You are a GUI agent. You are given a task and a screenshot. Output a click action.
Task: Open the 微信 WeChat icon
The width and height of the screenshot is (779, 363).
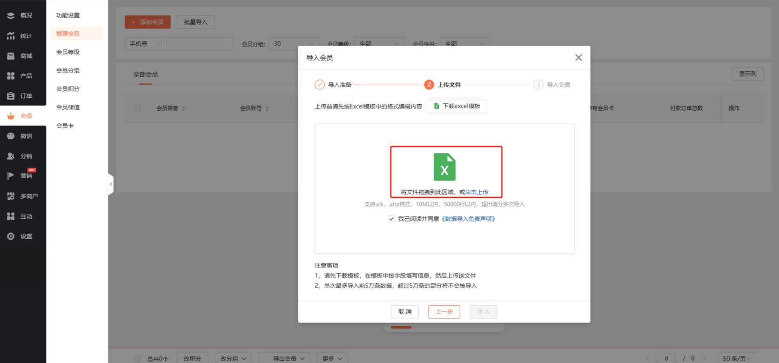coord(11,136)
